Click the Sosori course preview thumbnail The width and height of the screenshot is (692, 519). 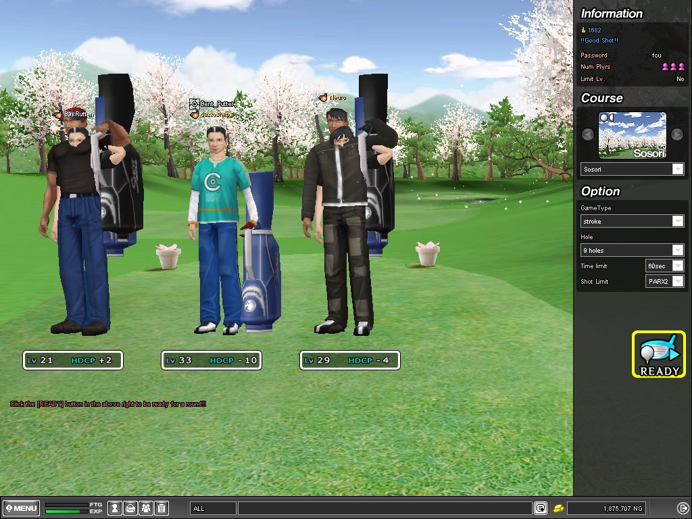click(632, 135)
